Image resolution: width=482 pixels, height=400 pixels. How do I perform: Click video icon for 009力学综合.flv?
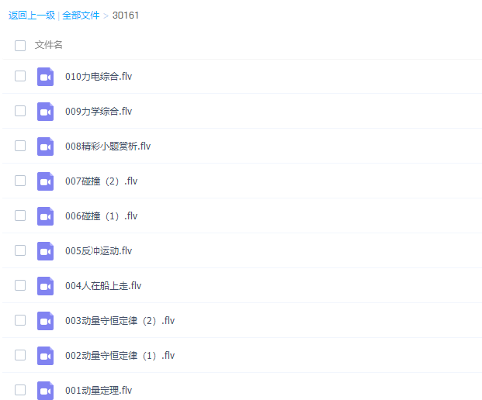click(45, 112)
